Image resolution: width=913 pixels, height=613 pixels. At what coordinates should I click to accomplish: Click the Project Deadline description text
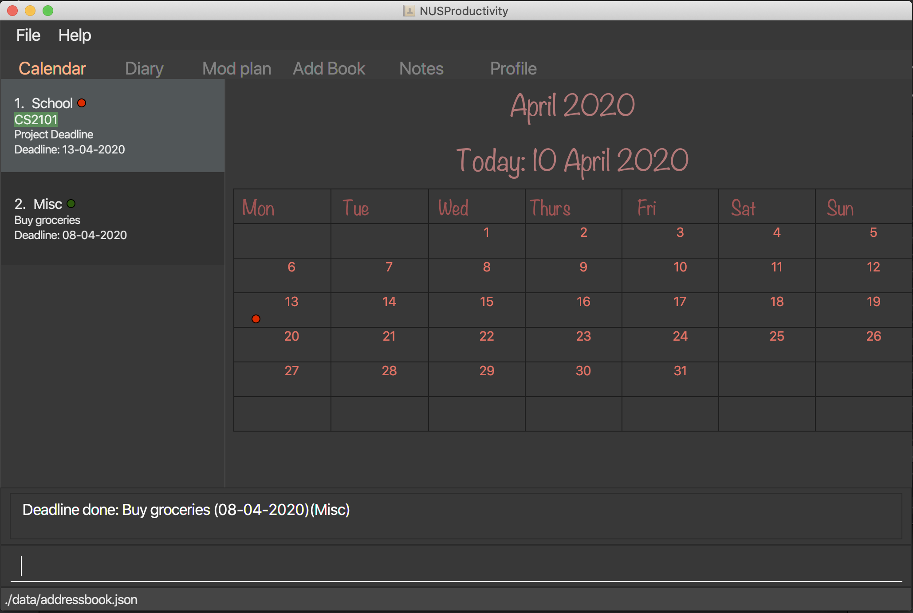coord(54,134)
